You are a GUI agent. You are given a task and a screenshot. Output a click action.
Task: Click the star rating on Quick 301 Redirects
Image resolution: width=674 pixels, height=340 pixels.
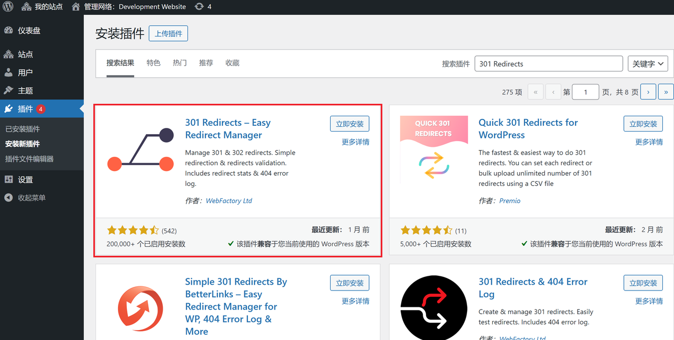coord(427,230)
